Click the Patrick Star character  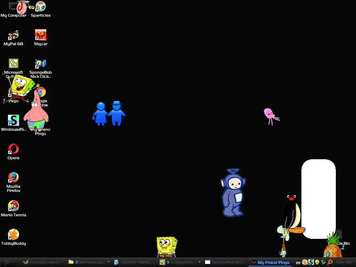point(36,111)
